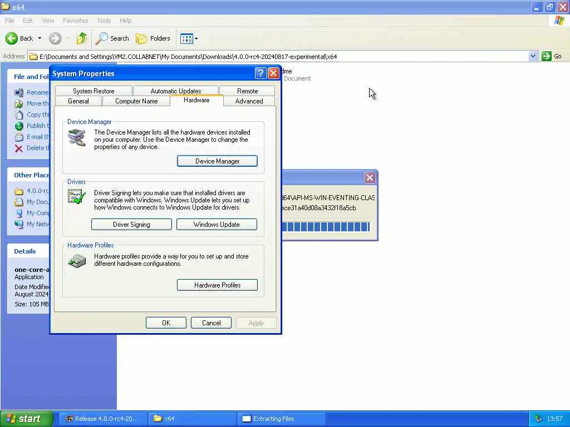Screen dimensions: 570x427
Task: Open the Start menu button
Action: pos(26,419)
